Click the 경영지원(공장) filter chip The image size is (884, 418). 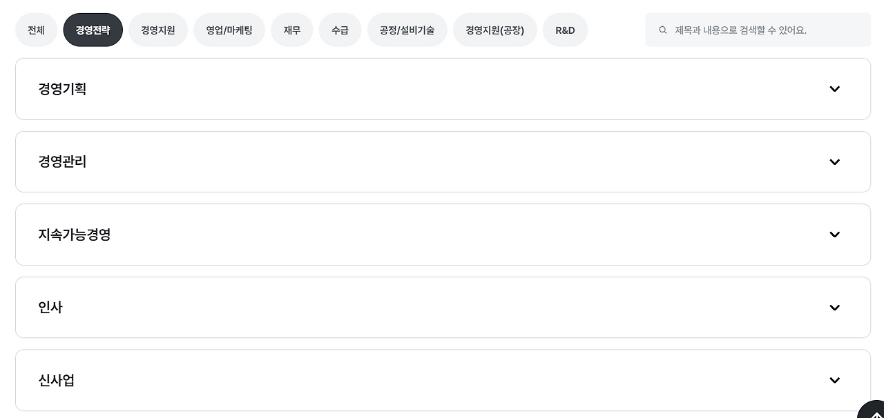point(494,30)
